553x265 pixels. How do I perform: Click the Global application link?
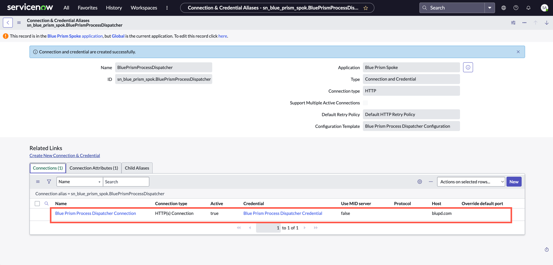[x=118, y=36]
